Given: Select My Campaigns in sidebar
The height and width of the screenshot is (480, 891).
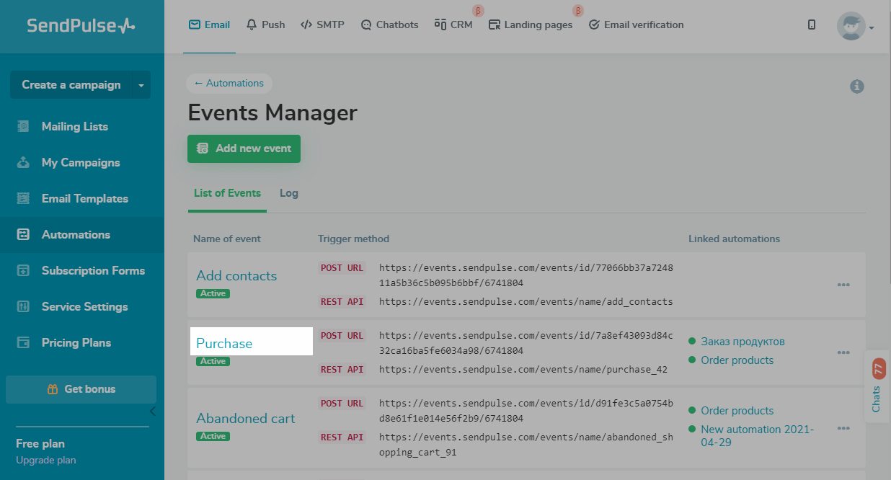Looking at the screenshot, I should pos(82,162).
